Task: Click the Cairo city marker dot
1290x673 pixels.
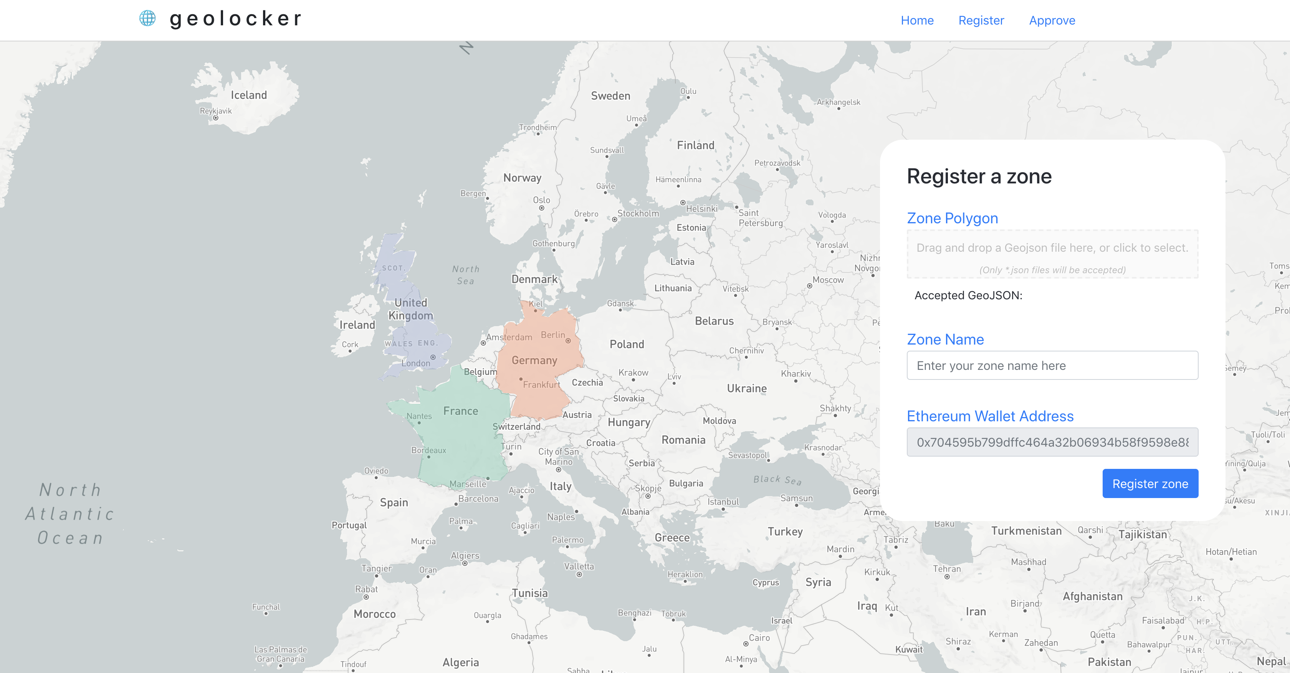Action: (x=745, y=644)
